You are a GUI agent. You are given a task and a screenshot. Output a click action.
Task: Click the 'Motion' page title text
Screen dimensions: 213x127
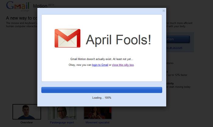[x=40, y=6]
